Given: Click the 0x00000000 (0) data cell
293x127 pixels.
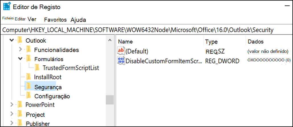Looking at the screenshot, I should pyautogui.click(x=269, y=60).
